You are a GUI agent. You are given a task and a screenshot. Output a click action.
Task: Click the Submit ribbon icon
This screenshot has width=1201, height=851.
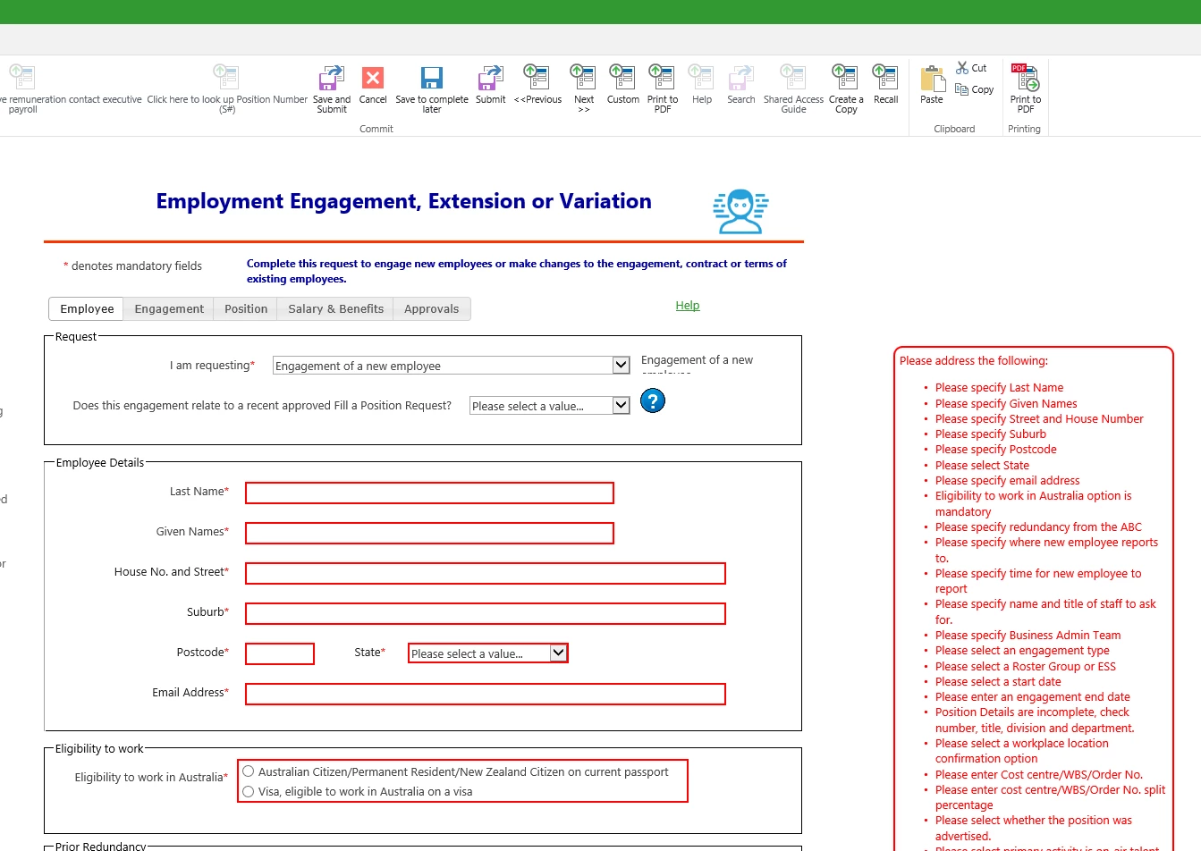pos(490,78)
